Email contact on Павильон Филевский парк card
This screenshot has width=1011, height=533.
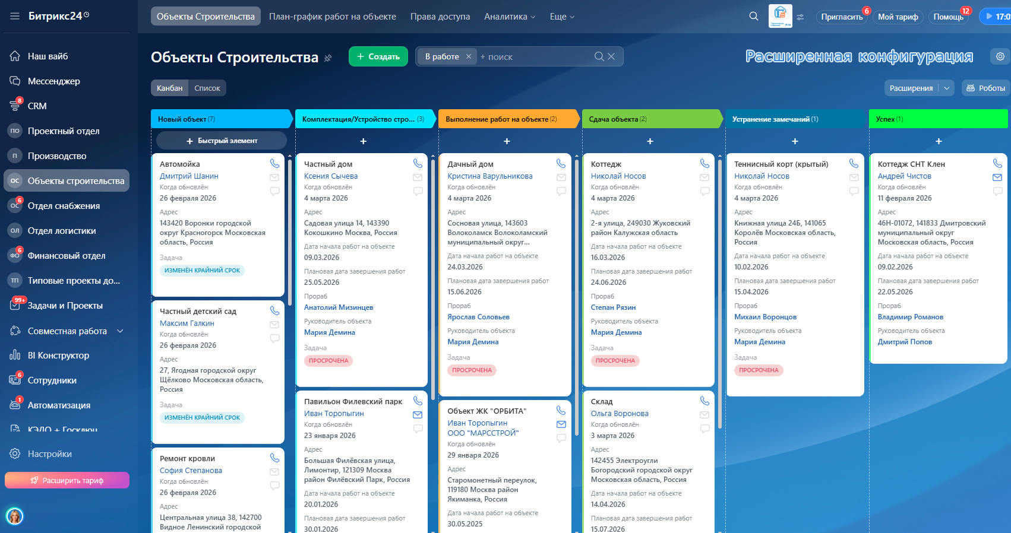pos(418,414)
